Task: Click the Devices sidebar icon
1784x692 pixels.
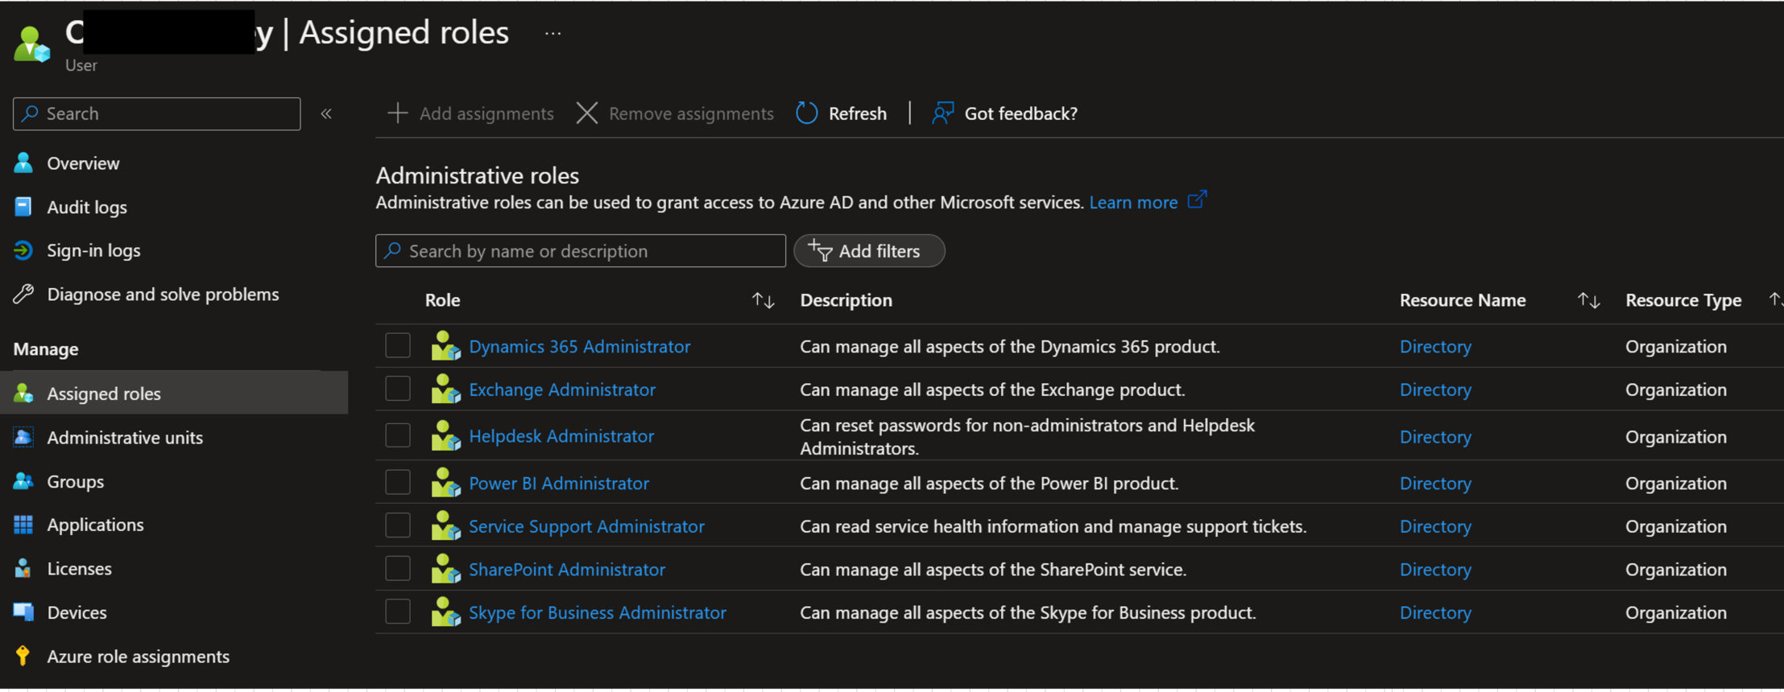Action: pos(23,612)
